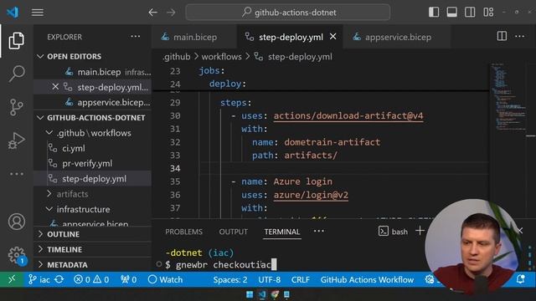The image size is (536, 301).
Task: Toggle the bottom panel layout icon
Action: click(x=452, y=13)
